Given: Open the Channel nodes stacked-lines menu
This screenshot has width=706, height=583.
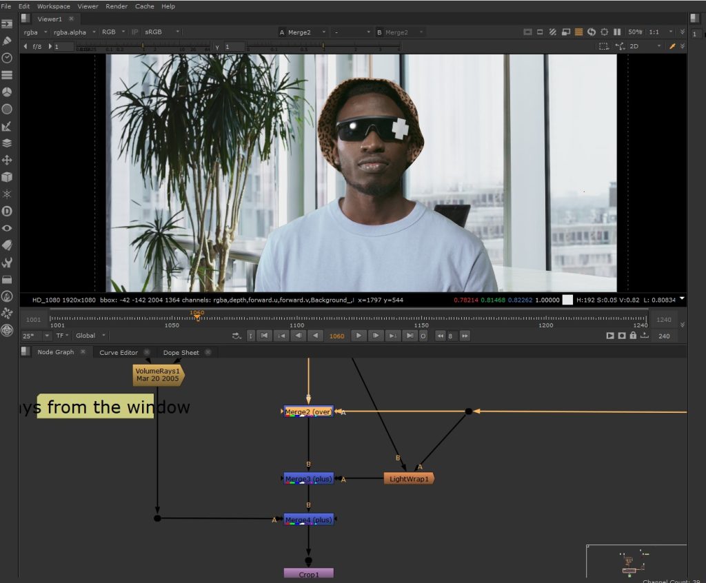Looking at the screenshot, I should 7,74.
